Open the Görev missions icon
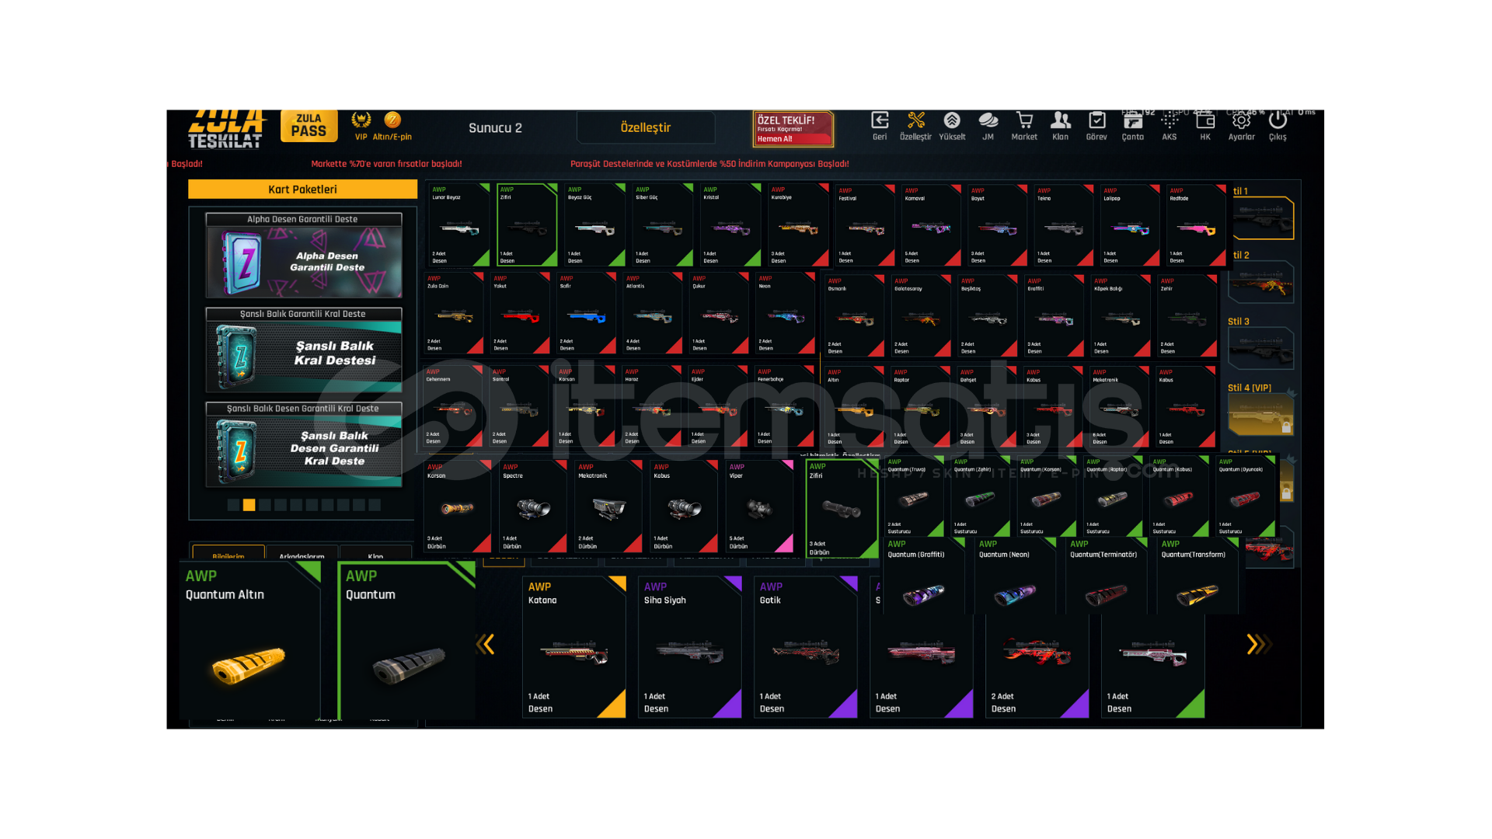 [1096, 126]
